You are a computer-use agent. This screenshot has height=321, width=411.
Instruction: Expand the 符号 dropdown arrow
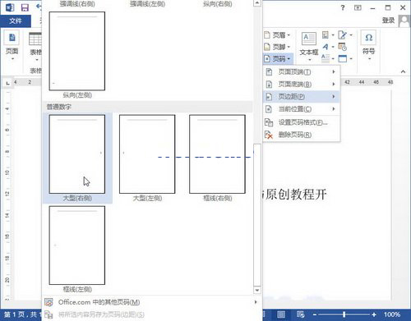coord(369,58)
